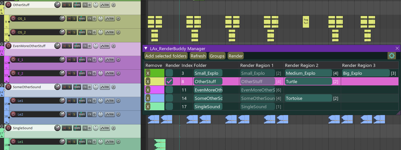
Task: Click Add selected folders button
Action: point(166,56)
